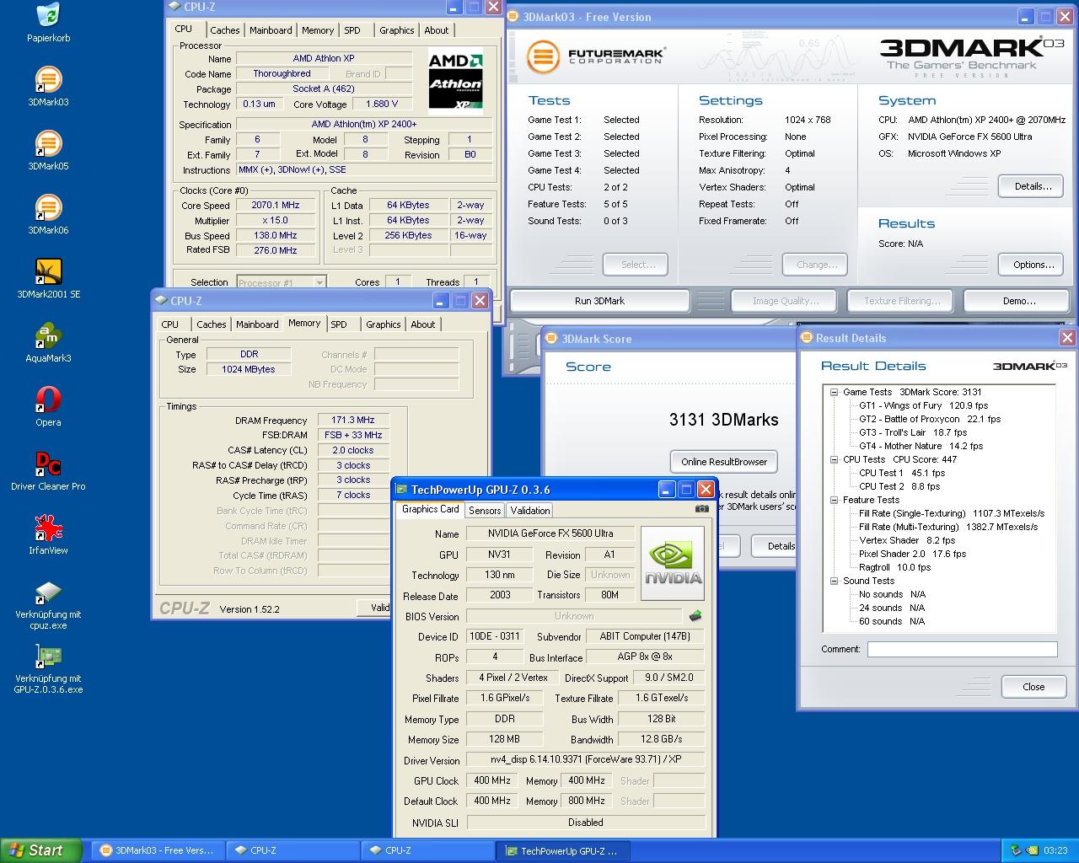Click the Details... button under System
Screen dimensions: 1079x863
1033,186
